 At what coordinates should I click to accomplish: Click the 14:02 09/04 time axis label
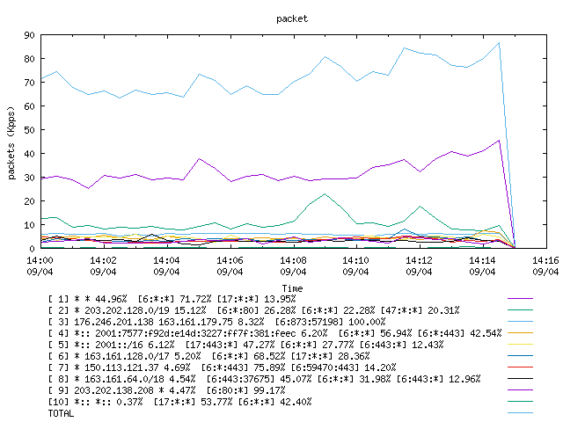[x=103, y=266]
